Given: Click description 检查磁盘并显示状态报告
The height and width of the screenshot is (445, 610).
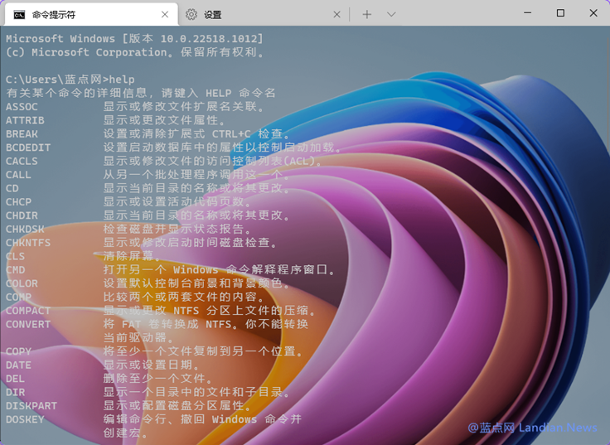Looking at the screenshot, I should [177, 229].
